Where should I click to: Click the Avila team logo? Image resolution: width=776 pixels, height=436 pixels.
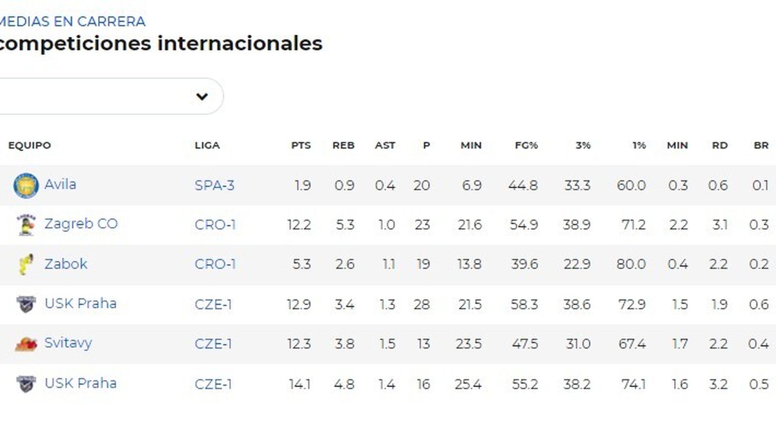click(25, 185)
